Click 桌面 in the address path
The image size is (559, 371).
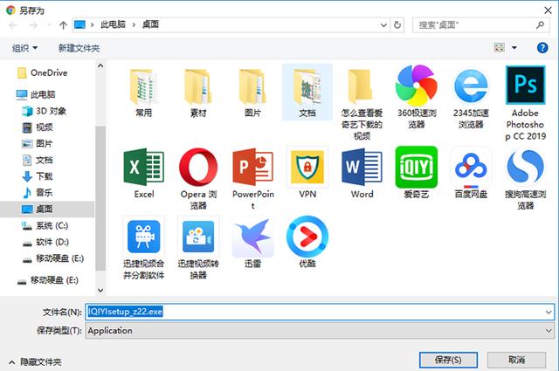click(150, 24)
